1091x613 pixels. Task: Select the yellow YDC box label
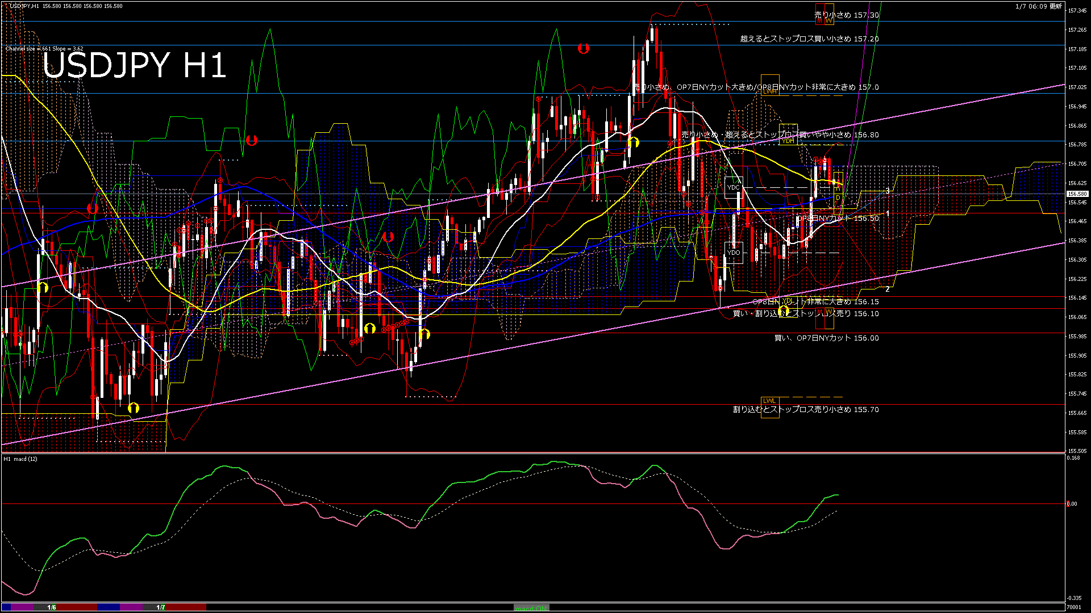[734, 186]
